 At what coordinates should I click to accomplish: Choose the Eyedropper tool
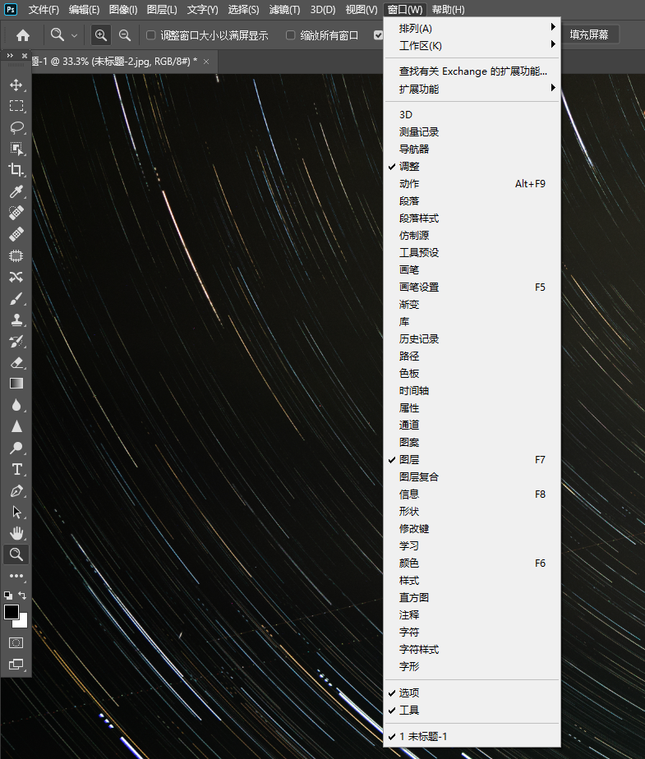click(x=16, y=191)
